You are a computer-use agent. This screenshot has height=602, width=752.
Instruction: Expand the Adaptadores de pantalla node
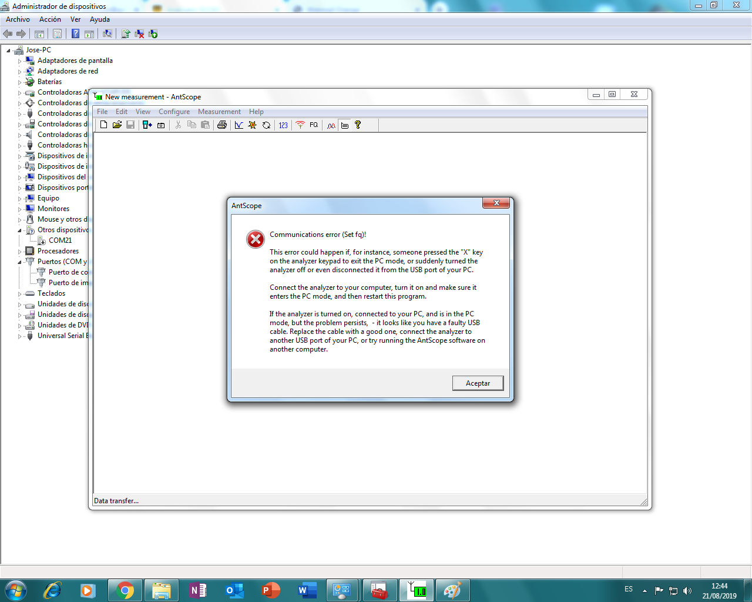point(19,61)
